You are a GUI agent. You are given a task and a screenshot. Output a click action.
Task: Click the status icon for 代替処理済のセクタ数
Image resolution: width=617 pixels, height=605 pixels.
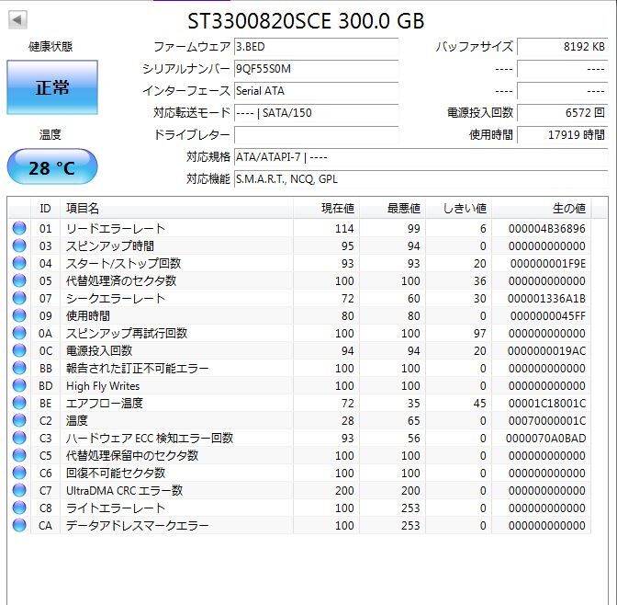click(x=19, y=280)
